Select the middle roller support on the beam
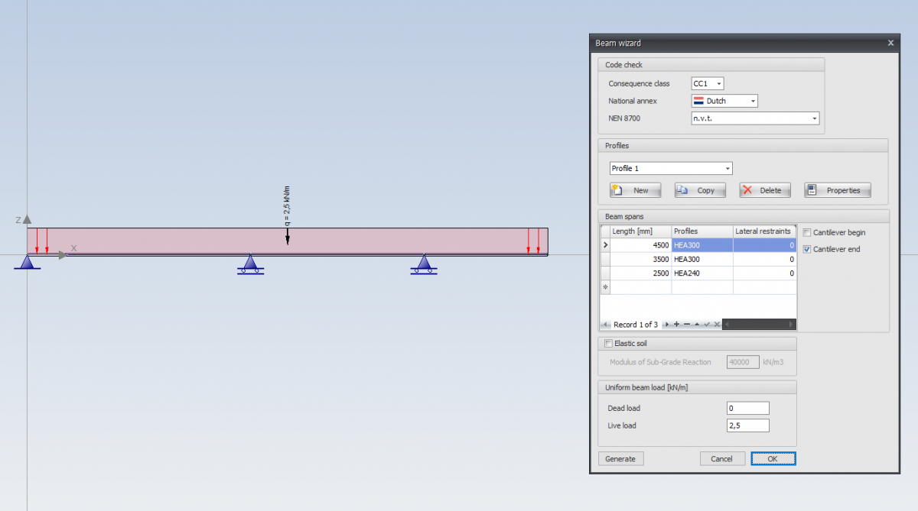Screen dimensions: 918x511 250,264
